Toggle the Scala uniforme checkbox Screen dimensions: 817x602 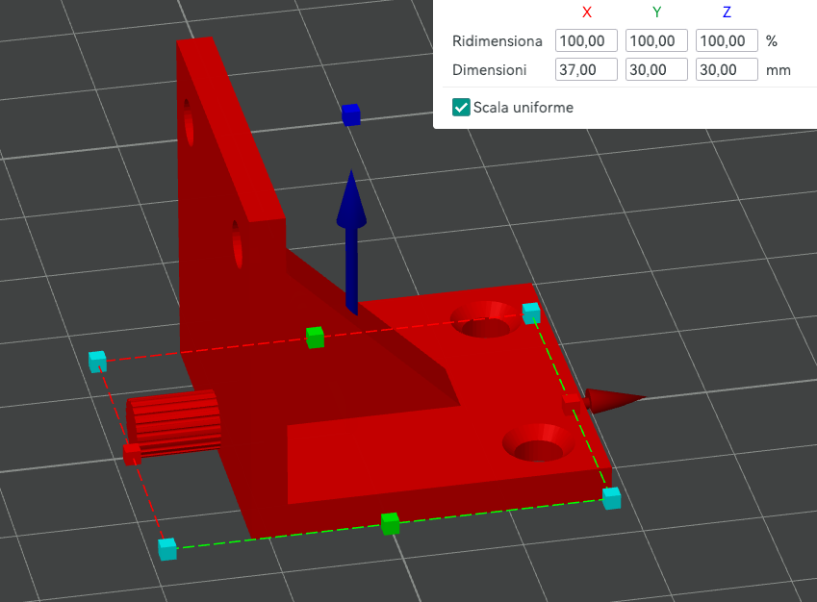[461, 108]
